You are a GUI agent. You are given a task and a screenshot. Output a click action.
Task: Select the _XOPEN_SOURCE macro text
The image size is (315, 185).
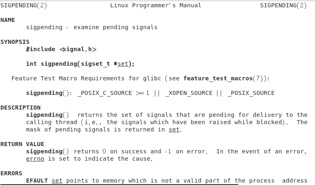coord(189,93)
